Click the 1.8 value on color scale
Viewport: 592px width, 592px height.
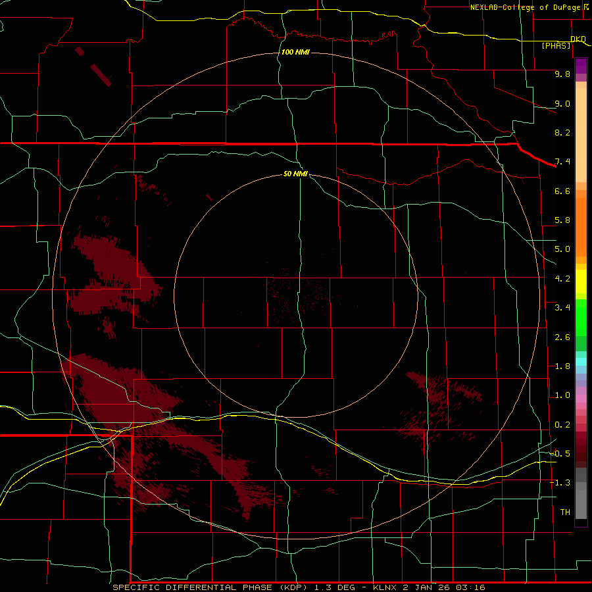click(x=562, y=366)
